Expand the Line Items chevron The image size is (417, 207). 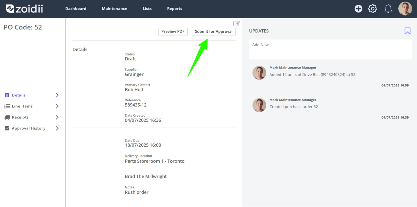(57, 106)
